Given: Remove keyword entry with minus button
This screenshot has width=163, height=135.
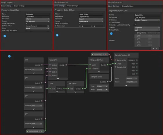Looking at the screenshot, I should pos(157,48).
